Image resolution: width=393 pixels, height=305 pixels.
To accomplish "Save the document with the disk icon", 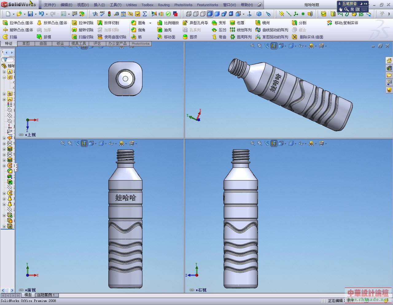I will [30, 14].
